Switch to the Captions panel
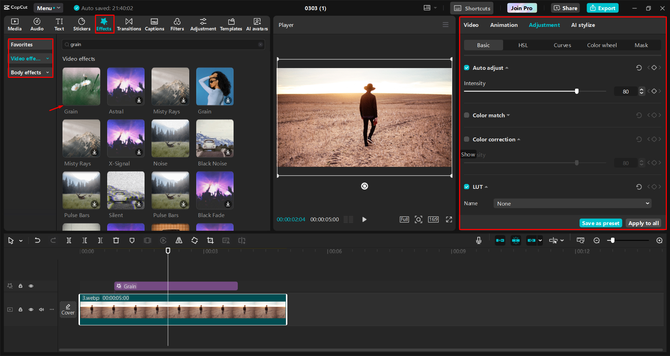 [x=154, y=24]
